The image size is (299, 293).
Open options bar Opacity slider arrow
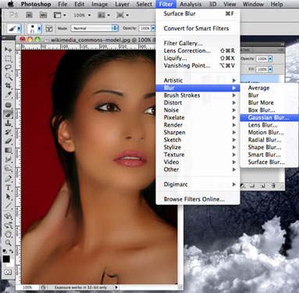click(x=153, y=28)
